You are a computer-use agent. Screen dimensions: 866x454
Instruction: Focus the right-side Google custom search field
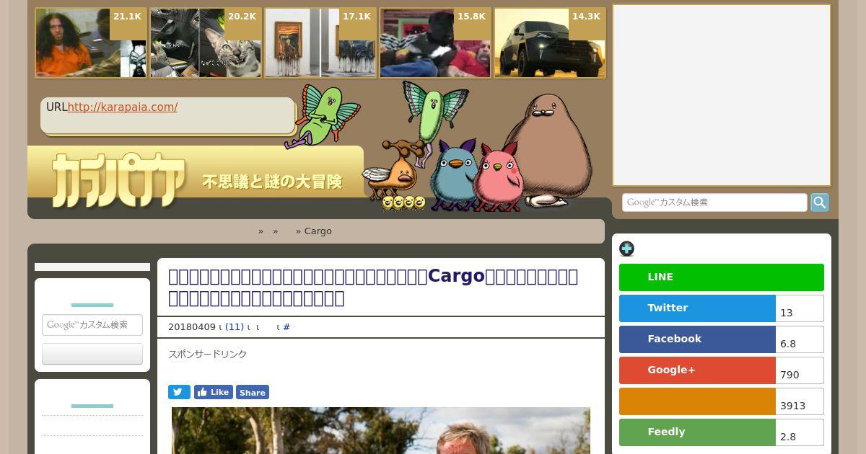coord(714,202)
